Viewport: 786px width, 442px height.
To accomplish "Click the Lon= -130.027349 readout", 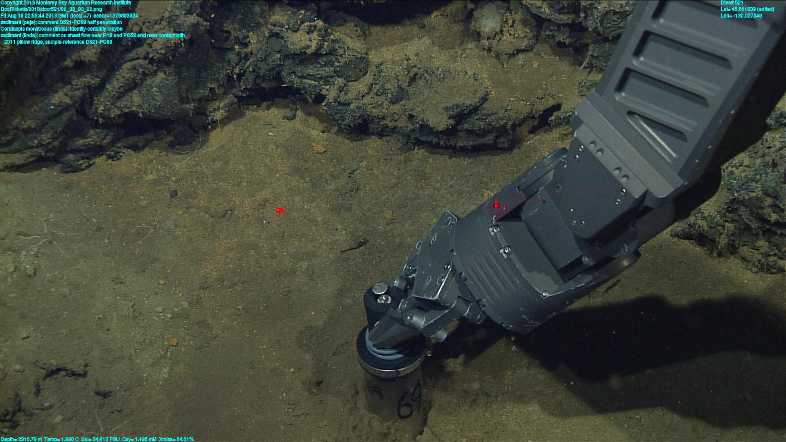I will pyautogui.click(x=741, y=16).
